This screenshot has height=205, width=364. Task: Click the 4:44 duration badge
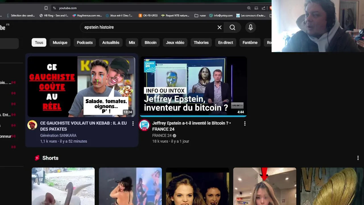point(241,112)
